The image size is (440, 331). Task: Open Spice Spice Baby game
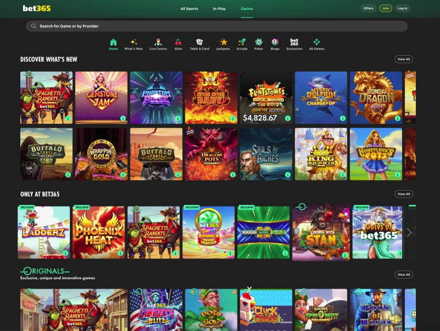tap(211, 98)
